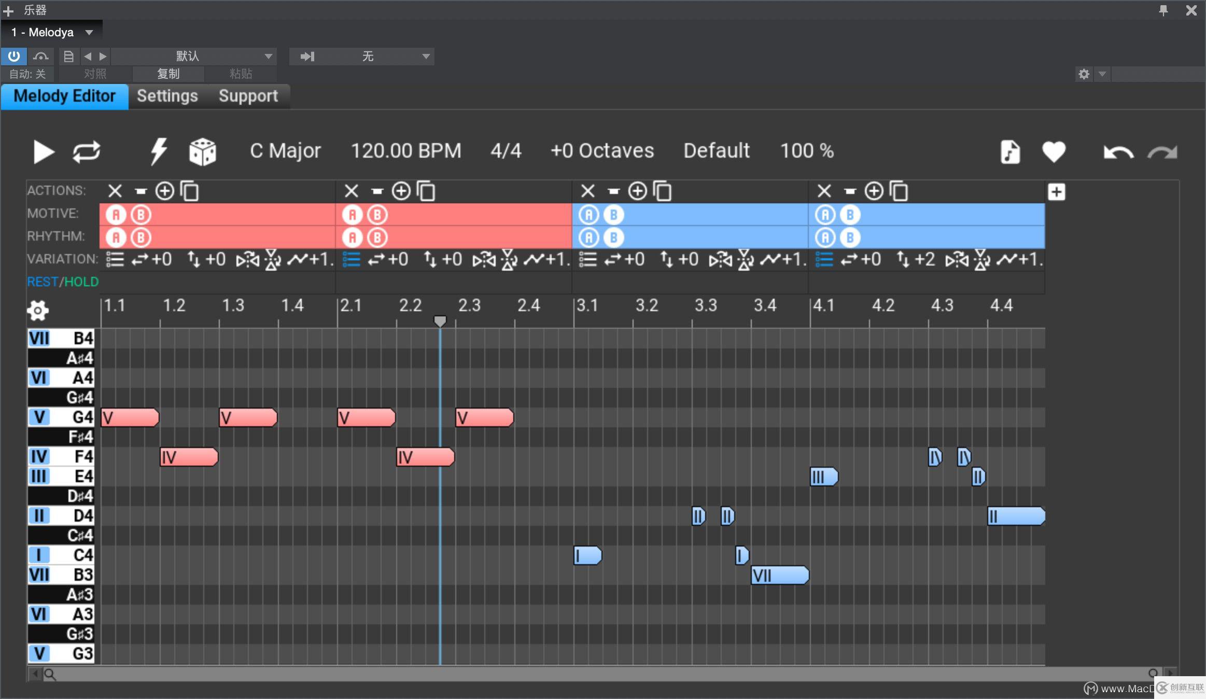Click bar 1 vertical mirror icon

(273, 259)
